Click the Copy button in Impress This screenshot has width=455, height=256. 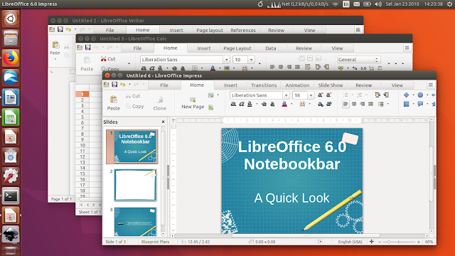[134, 106]
